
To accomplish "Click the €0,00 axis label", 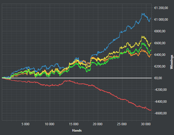I will pyautogui.click(x=158, y=78).
